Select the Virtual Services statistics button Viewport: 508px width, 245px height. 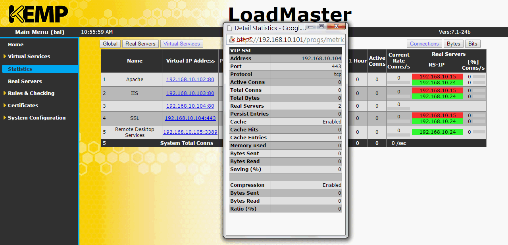click(x=182, y=44)
